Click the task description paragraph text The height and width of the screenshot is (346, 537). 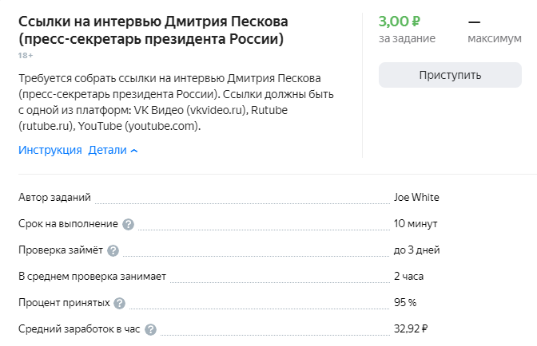pos(176,101)
